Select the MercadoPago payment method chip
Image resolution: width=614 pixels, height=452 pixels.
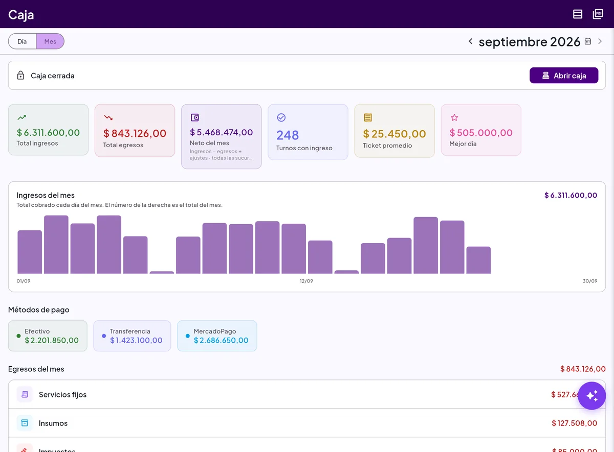[x=217, y=336]
